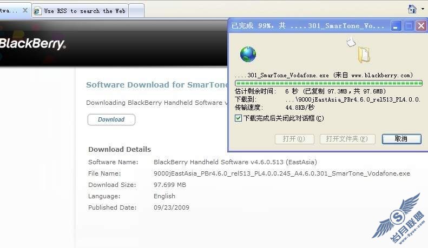Click the 'Download Size:' label
The height and width of the screenshot is (248, 428).
(x=112, y=185)
